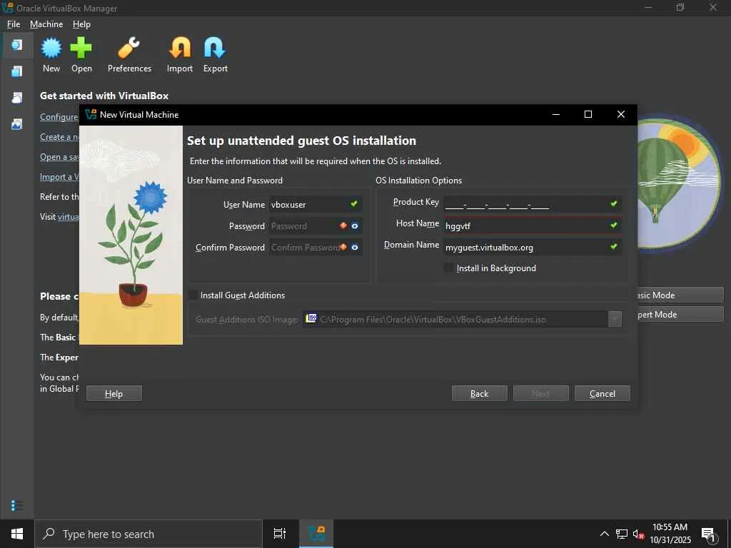Click the Cancel button
Image resolution: width=731 pixels, height=548 pixels.
coord(603,393)
